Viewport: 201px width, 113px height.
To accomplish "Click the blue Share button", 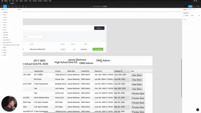I will (190, 6).
